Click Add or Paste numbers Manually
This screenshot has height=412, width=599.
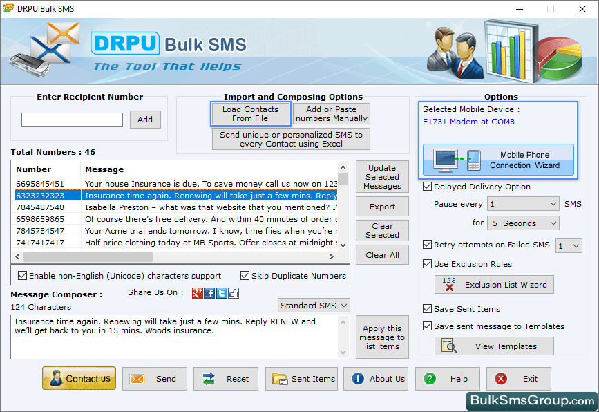331,113
